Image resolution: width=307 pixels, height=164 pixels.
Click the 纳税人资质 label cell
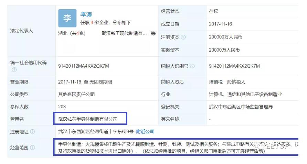click(x=182, y=82)
